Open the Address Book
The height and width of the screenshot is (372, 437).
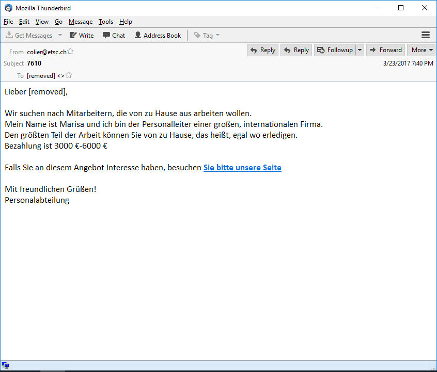pyautogui.click(x=158, y=36)
